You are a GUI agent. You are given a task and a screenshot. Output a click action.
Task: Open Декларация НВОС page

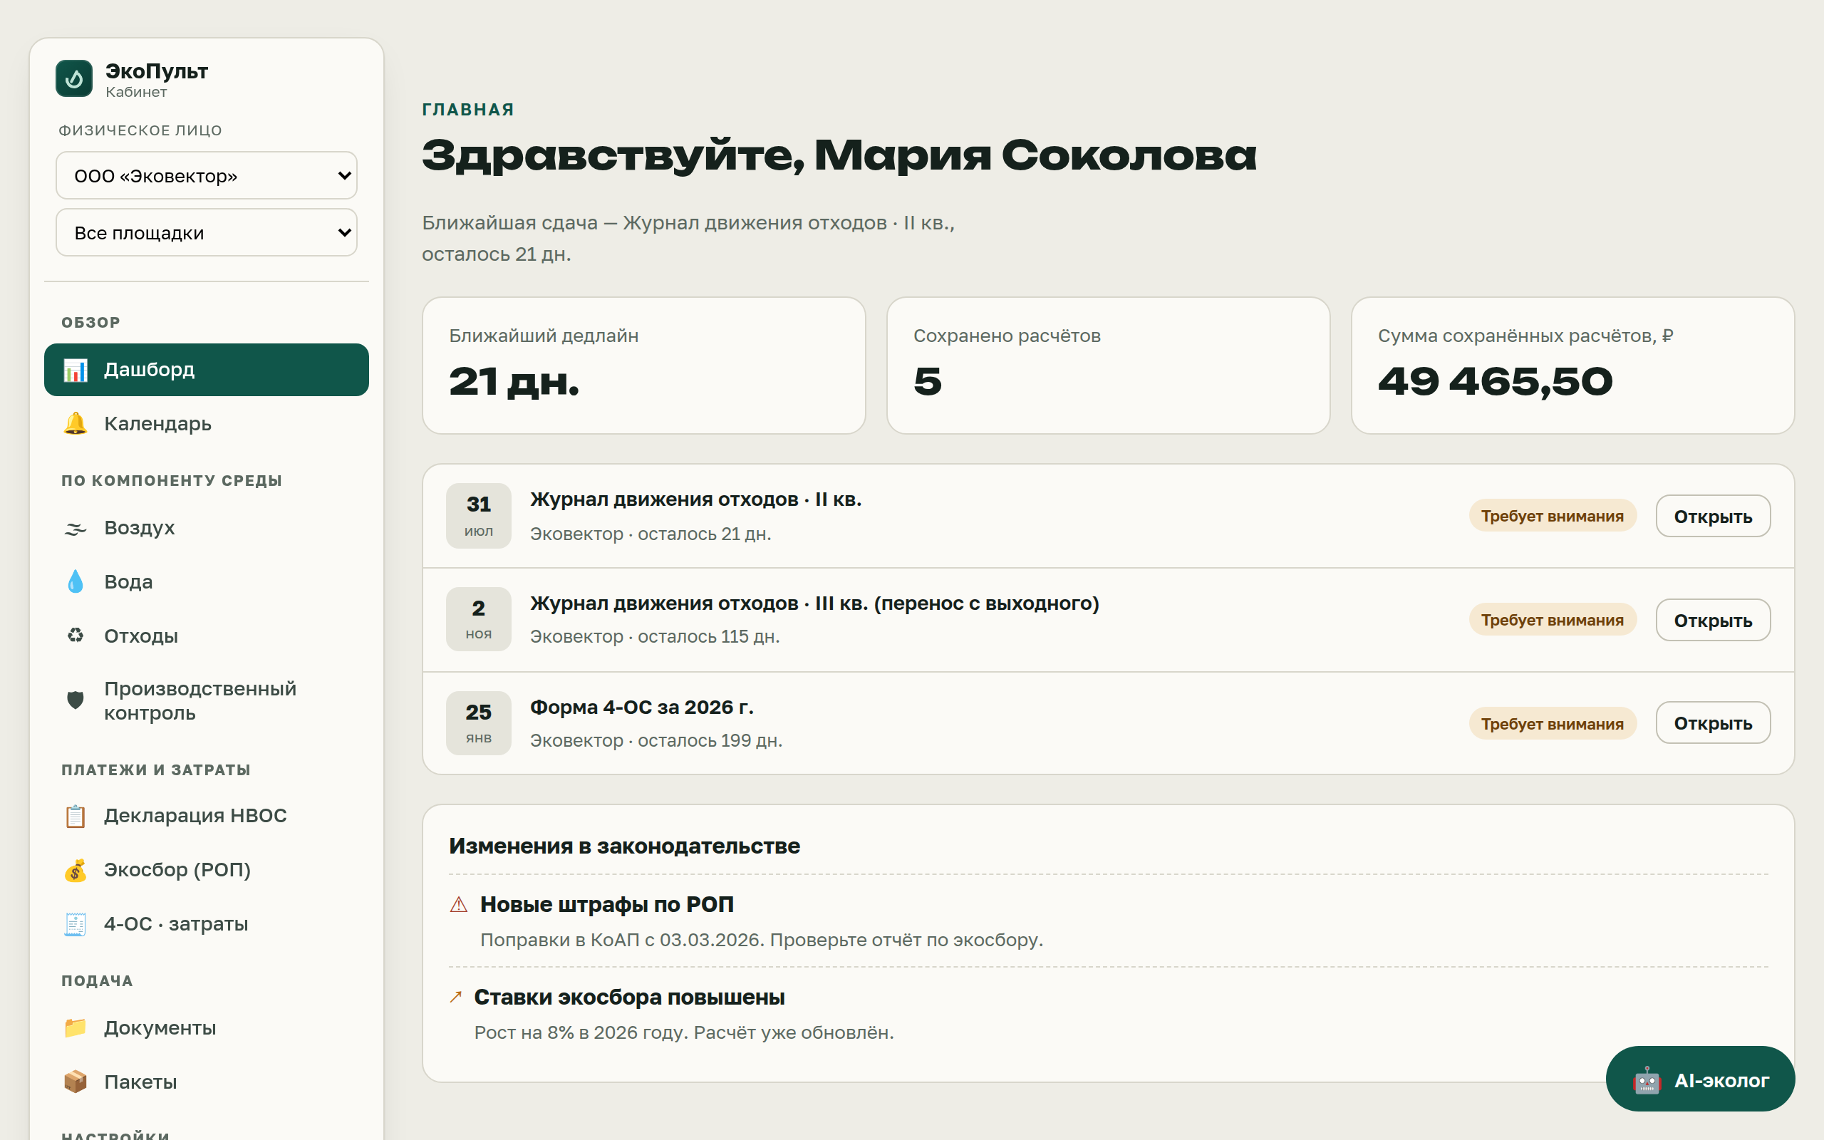207,816
